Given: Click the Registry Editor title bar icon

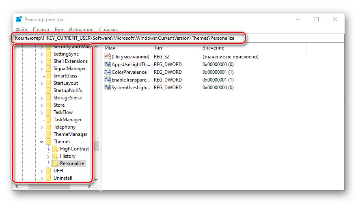Looking at the screenshot, I should click(x=19, y=19).
